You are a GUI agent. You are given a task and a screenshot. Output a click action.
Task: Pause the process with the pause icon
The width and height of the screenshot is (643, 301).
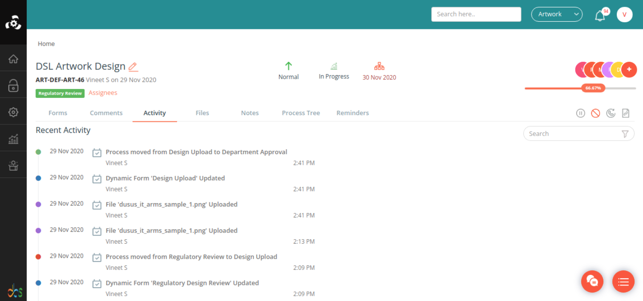point(580,113)
